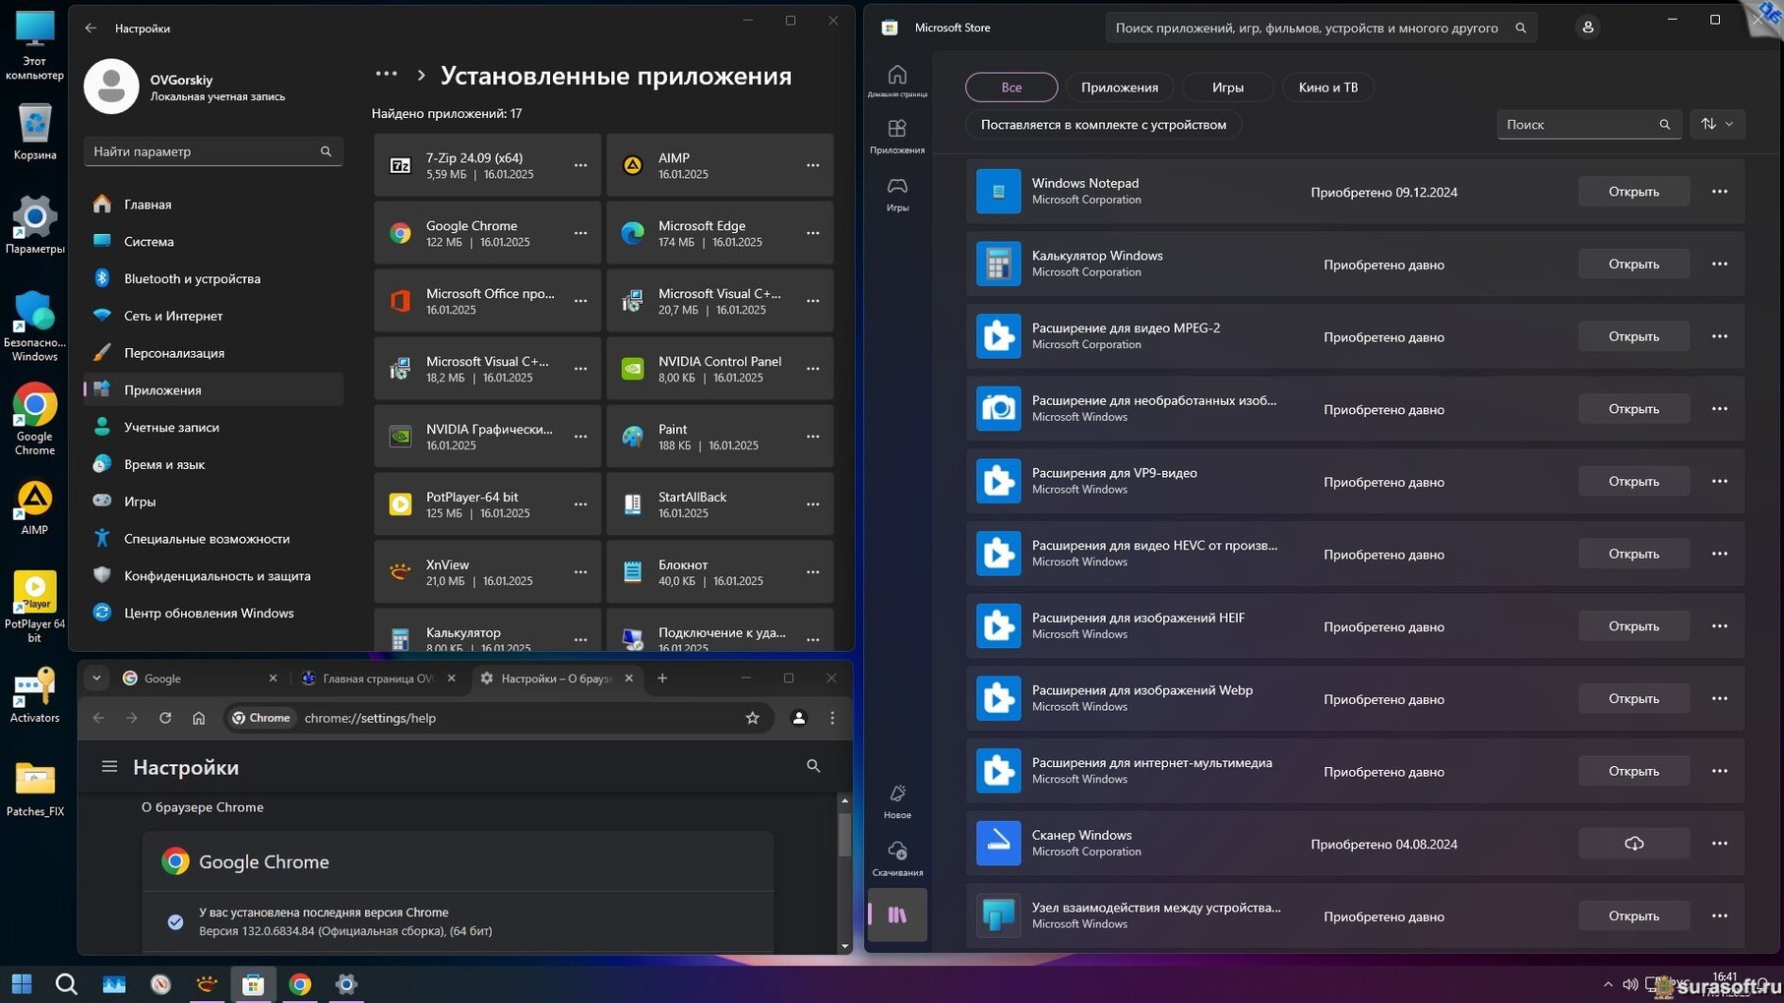
Task: Go to Сеть и Интернет settings
Action: click(214, 316)
